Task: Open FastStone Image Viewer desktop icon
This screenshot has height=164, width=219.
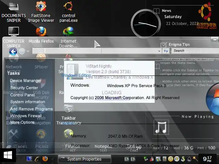Action: [41, 12]
